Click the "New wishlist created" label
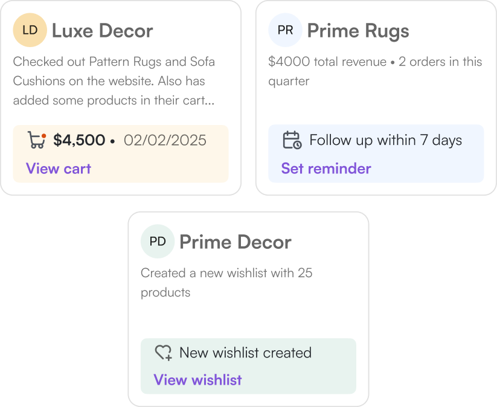Image resolution: width=497 pixels, height=407 pixels. coord(245,353)
